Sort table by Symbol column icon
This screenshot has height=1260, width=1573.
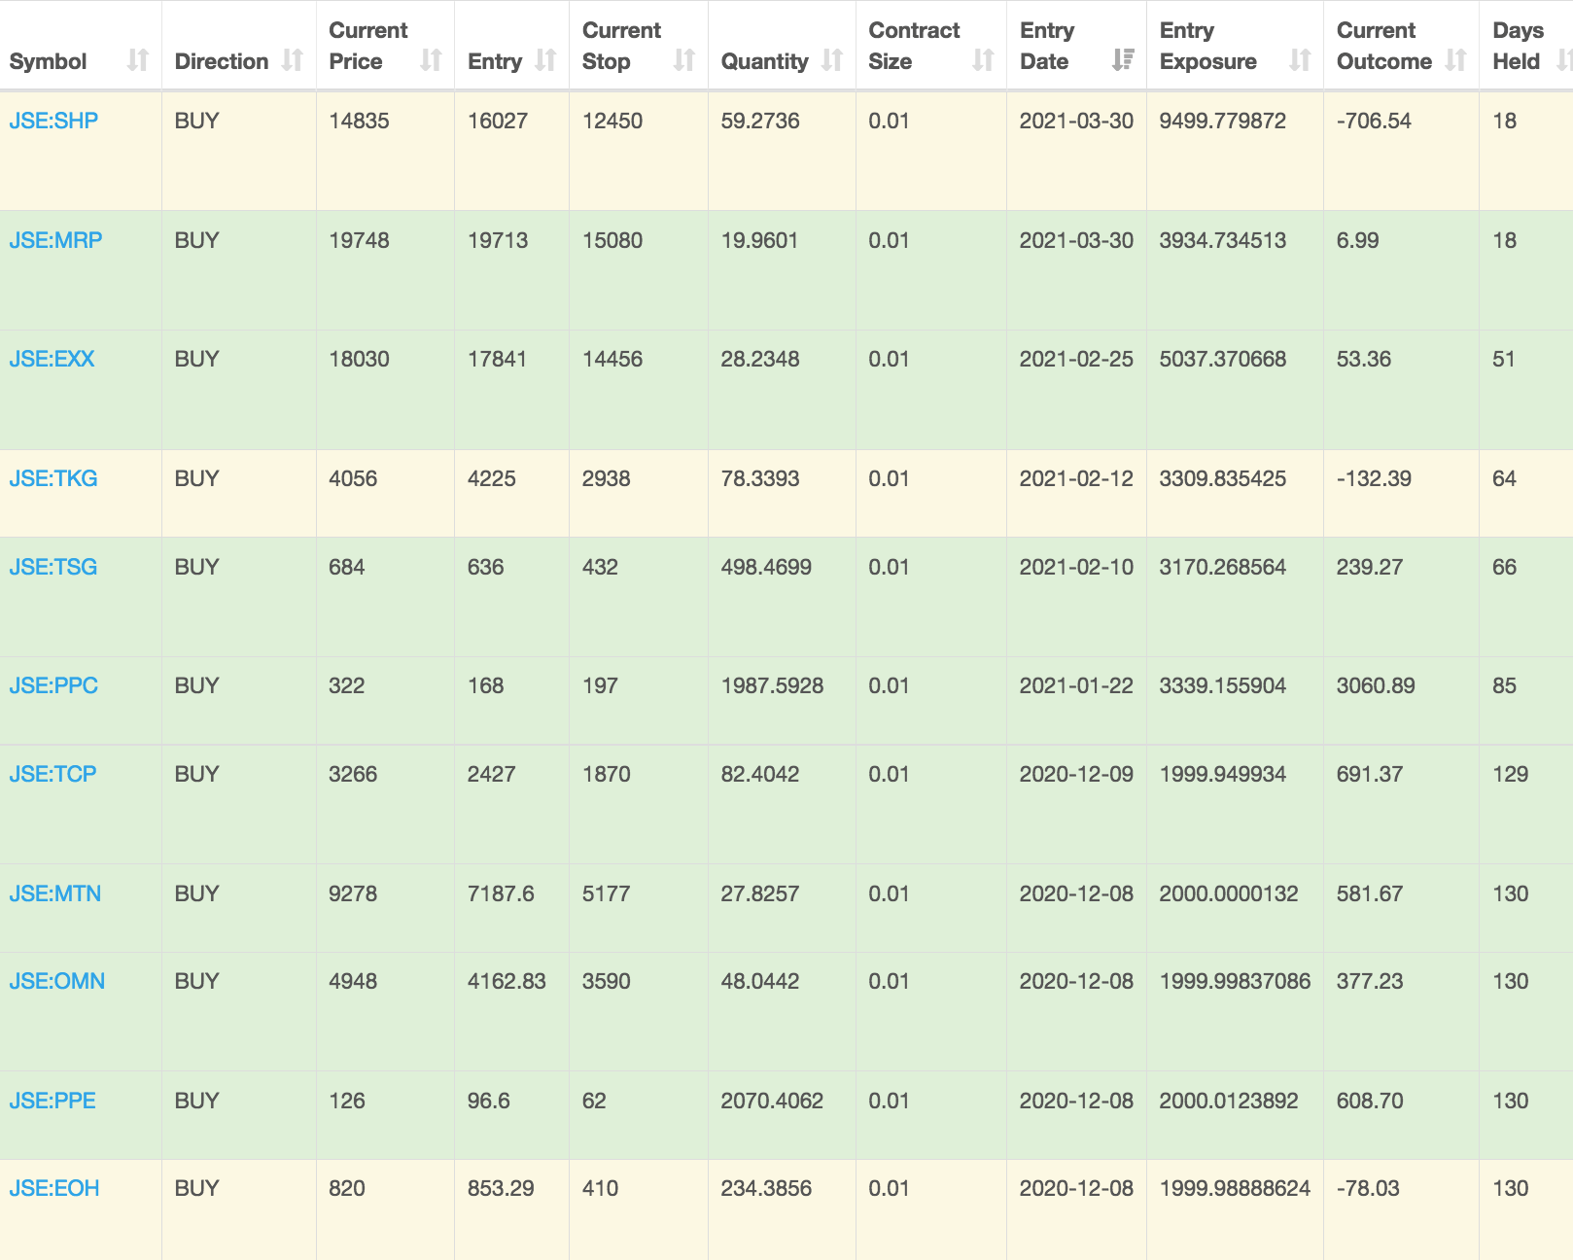tap(138, 60)
